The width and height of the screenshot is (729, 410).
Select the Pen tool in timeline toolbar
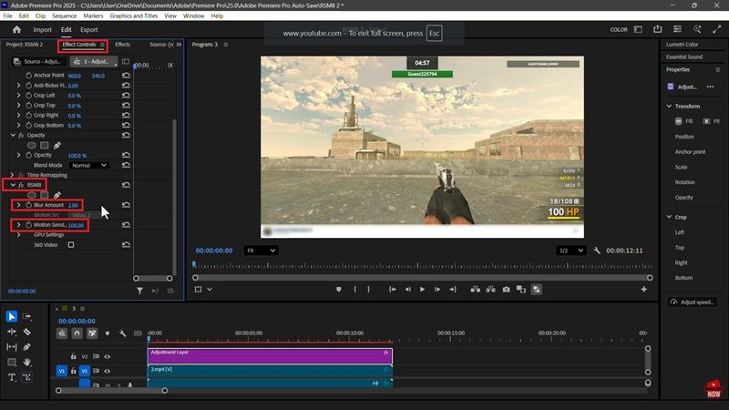[27, 347]
